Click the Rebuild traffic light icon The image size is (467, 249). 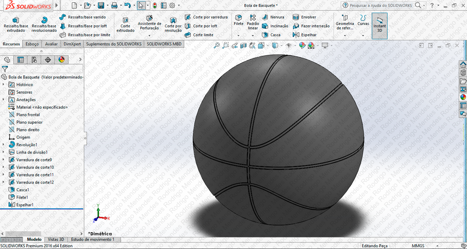pyautogui.click(x=155, y=5)
